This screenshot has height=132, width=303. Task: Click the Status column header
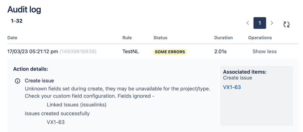coord(160,38)
